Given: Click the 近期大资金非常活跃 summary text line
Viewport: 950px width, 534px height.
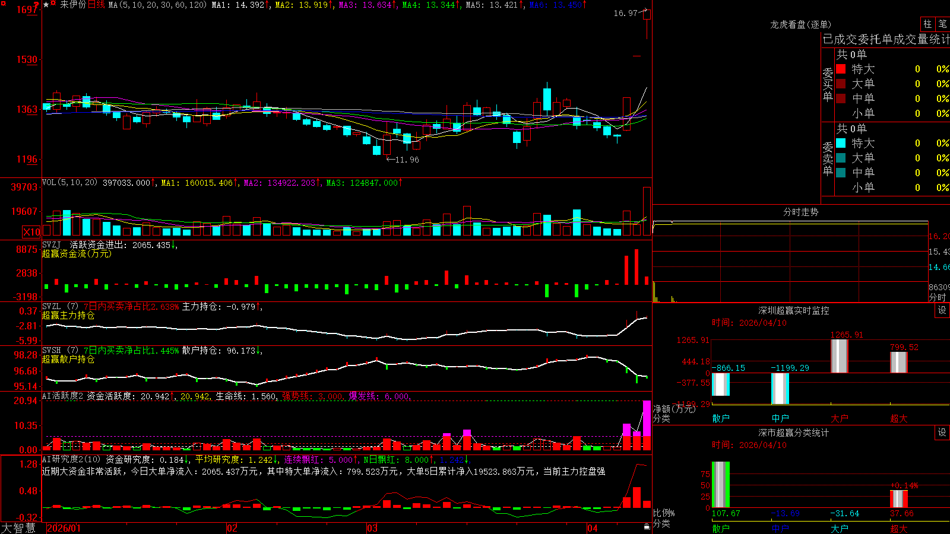Looking at the screenshot, I should [324, 471].
